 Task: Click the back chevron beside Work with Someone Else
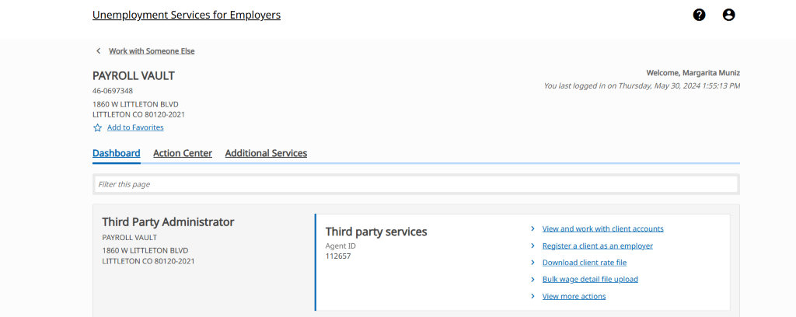coord(98,51)
